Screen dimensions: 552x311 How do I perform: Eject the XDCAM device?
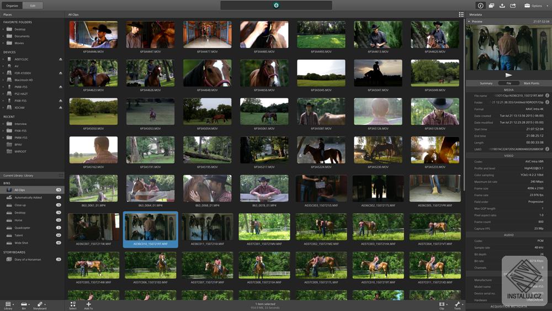tap(61, 107)
